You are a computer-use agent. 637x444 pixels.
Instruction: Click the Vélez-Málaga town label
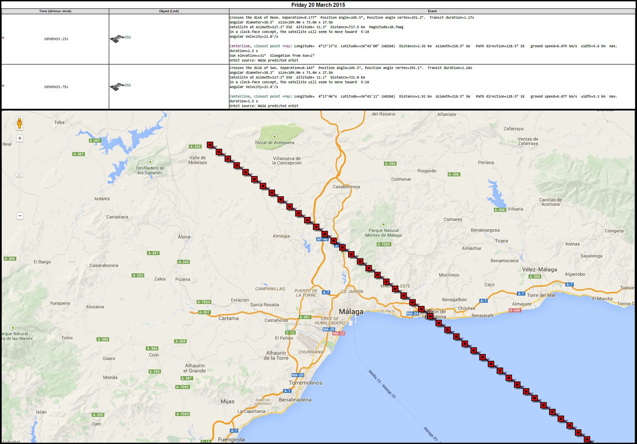pos(540,270)
